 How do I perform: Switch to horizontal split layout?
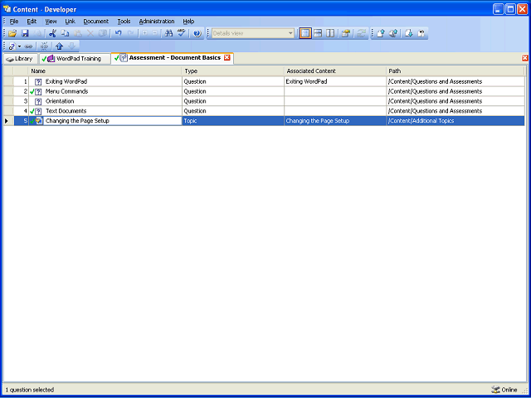(318, 33)
